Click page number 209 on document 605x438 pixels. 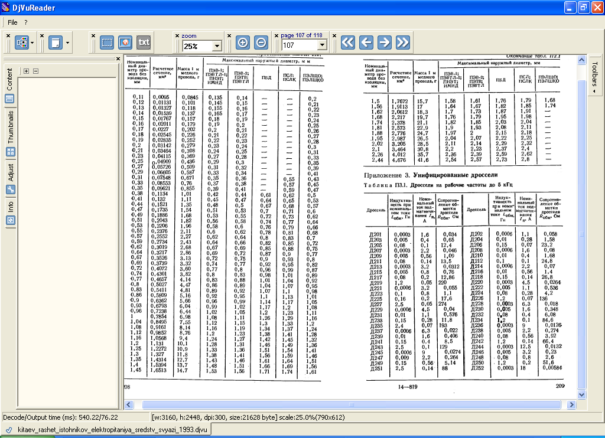[x=560, y=385]
